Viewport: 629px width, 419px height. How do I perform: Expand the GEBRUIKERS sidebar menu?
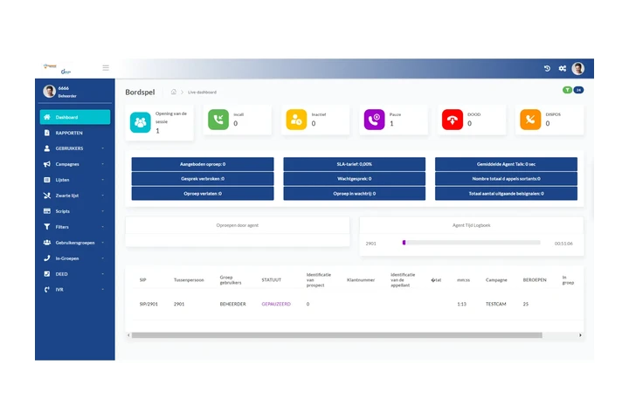tap(75, 148)
